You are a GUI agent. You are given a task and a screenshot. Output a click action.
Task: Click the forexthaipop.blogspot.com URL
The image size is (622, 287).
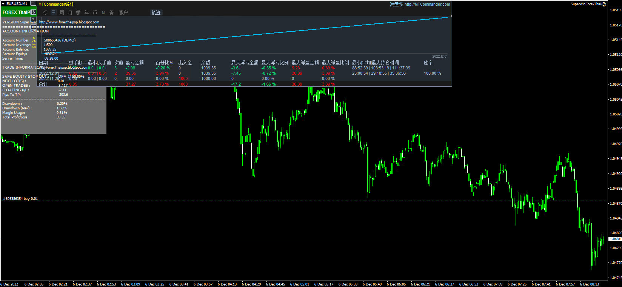pyautogui.click(x=69, y=22)
